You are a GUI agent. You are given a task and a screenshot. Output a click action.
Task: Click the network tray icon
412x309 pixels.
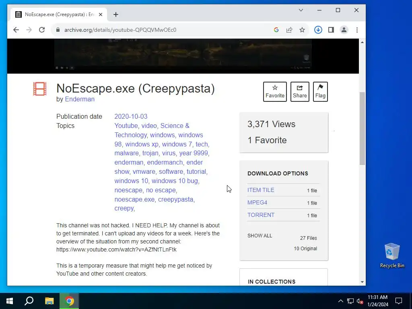pyautogui.click(x=350, y=301)
